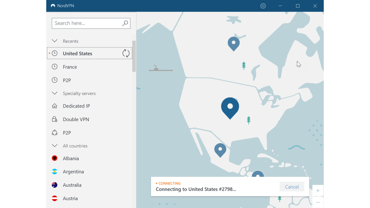The height and width of the screenshot is (208, 370).
Task: Click into the Search here field
Action: [91, 23]
